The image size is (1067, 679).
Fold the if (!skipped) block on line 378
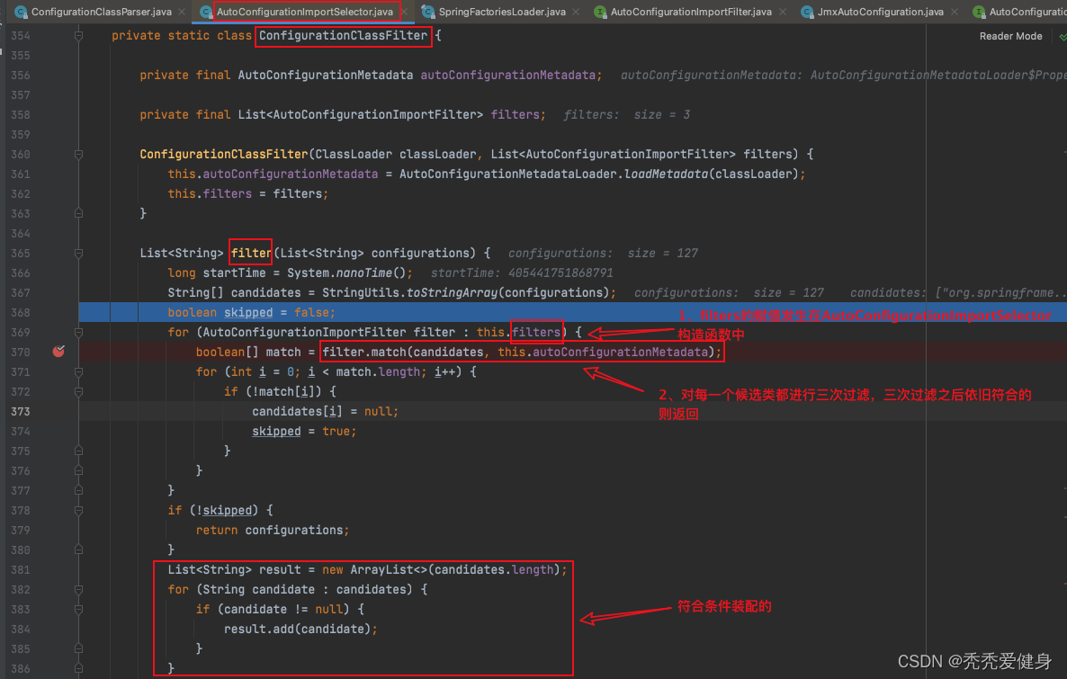click(x=78, y=511)
